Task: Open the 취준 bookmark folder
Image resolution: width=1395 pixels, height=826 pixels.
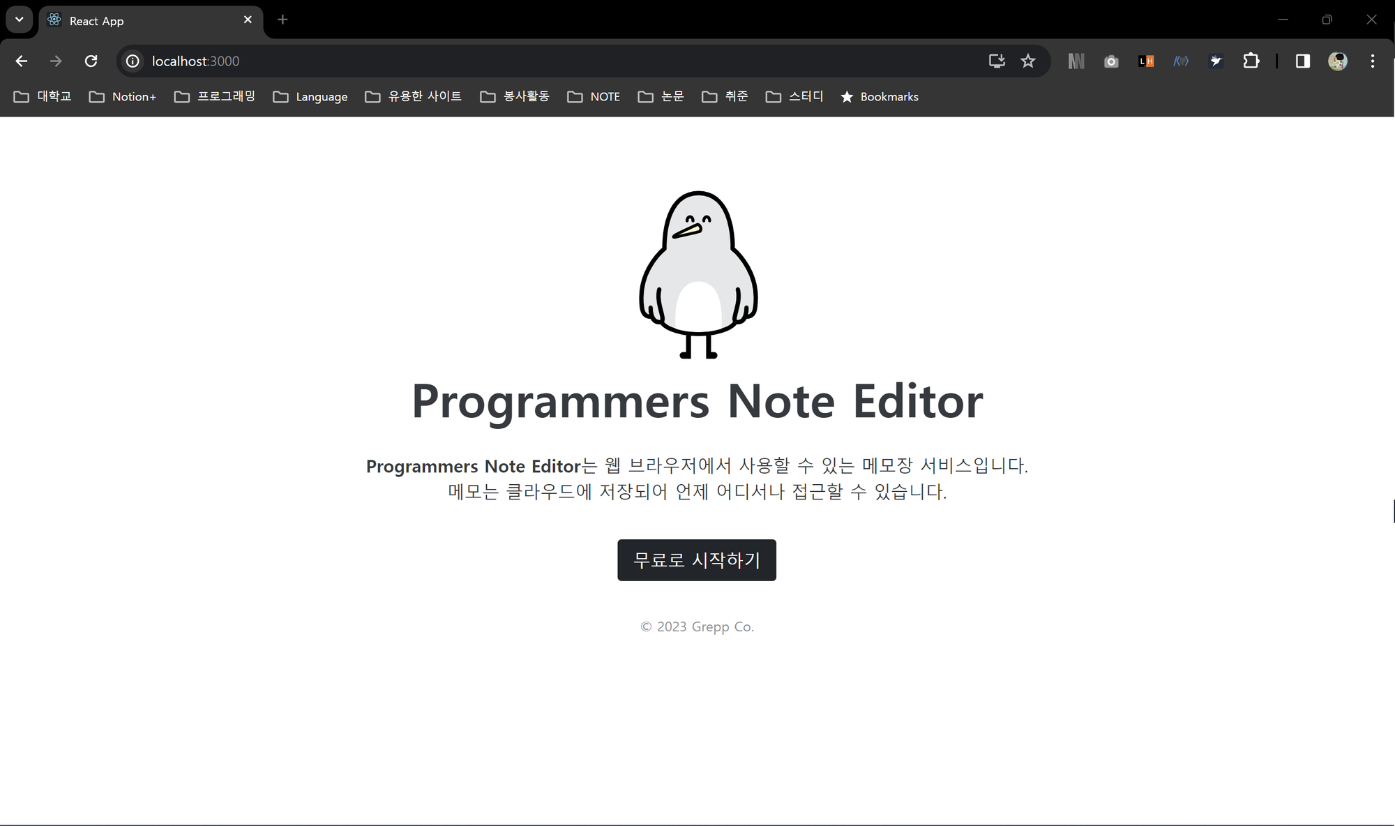Action: [x=725, y=96]
